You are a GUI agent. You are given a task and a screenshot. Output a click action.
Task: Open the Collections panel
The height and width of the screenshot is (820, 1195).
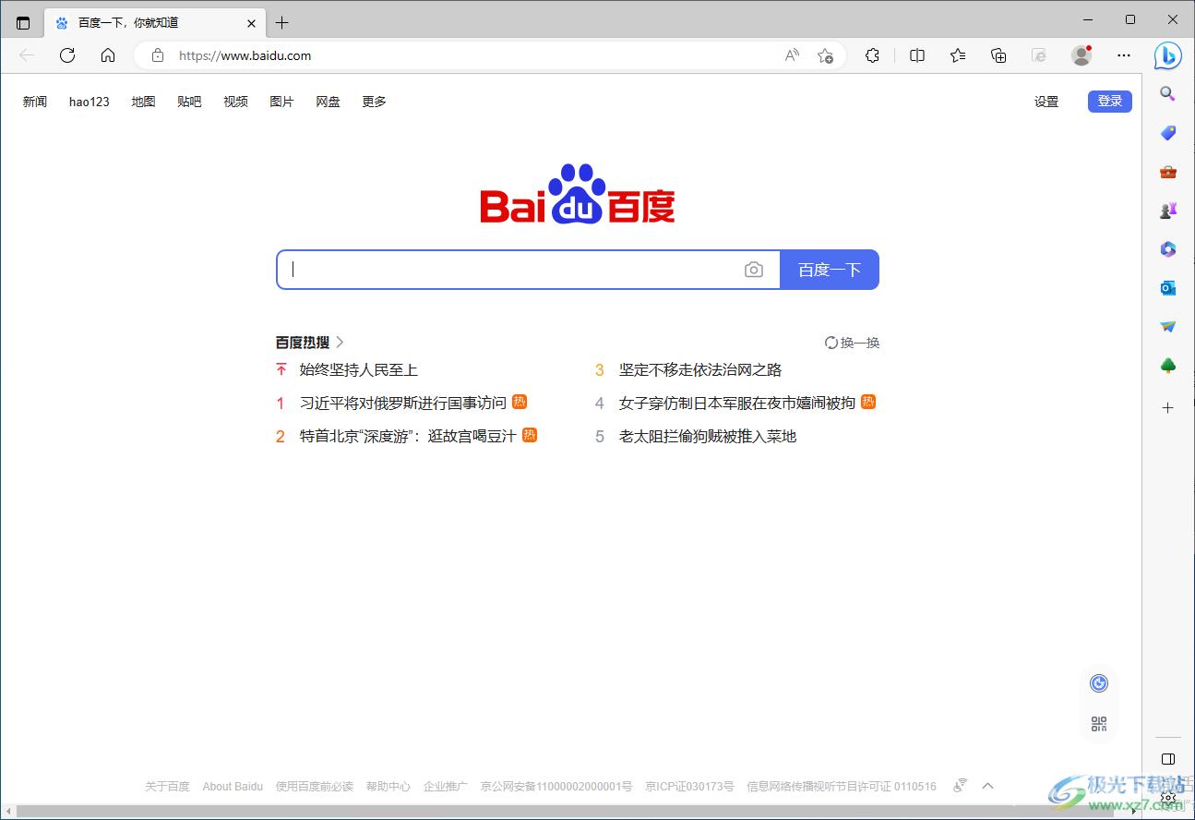click(x=998, y=55)
